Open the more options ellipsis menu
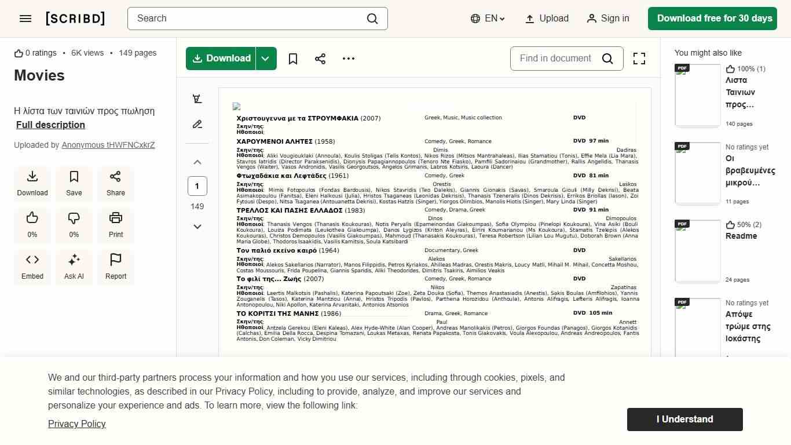Screen dimensions: 791x445 349,59
